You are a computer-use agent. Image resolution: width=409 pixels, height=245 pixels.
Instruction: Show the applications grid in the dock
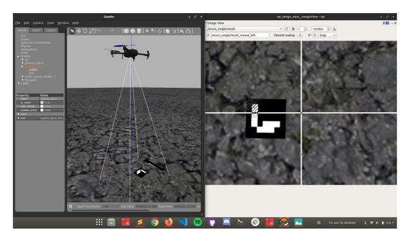[99, 222]
